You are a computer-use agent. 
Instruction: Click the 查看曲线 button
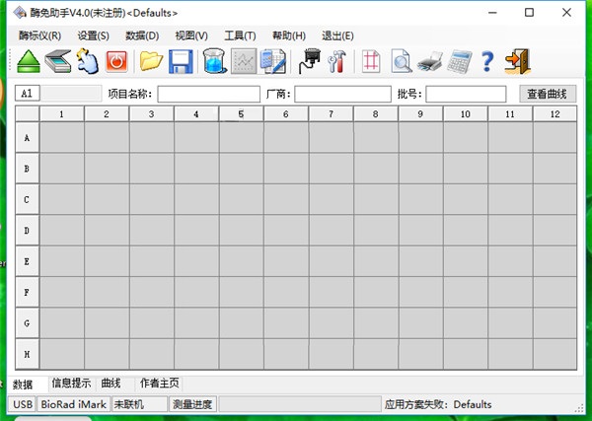tap(548, 94)
